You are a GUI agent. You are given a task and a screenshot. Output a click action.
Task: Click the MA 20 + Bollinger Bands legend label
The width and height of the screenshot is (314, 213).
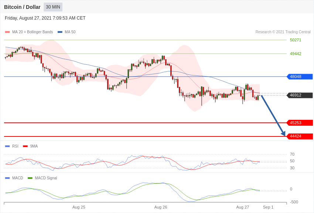pyautogui.click(x=33, y=32)
